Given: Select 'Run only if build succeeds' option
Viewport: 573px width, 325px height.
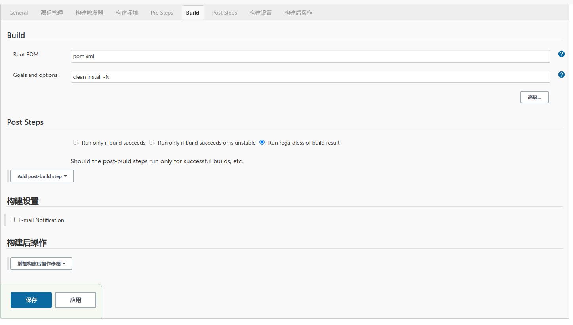Looking at the screenshot, I should click(76, 142).
